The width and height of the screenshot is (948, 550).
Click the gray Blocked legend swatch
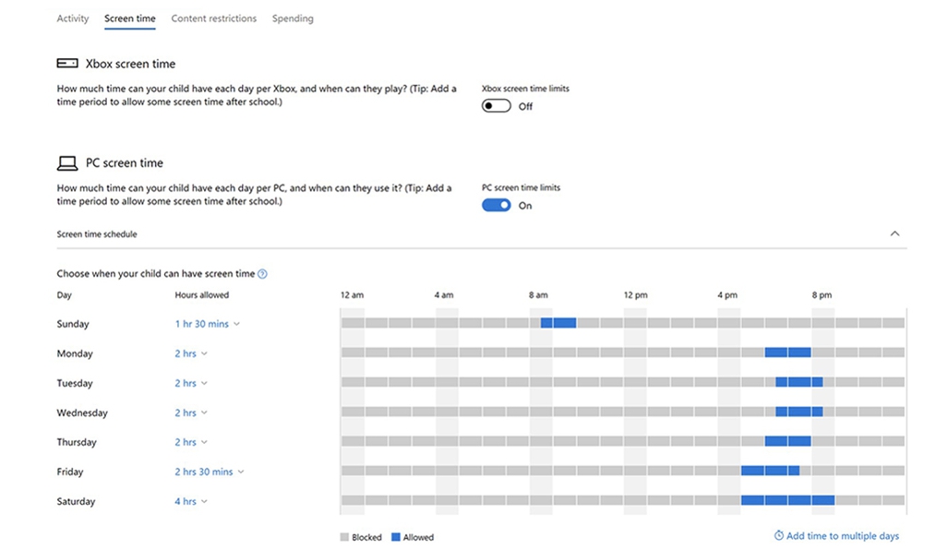(x=344, y=537)
